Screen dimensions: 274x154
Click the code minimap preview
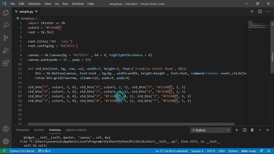coord(259,26)
